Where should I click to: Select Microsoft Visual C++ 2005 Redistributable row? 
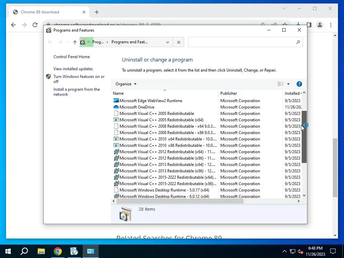pos(207,114)
